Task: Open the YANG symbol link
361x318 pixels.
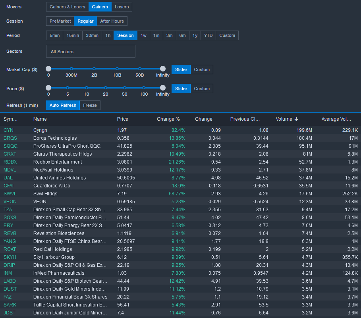Action: [x=10, y=241]
